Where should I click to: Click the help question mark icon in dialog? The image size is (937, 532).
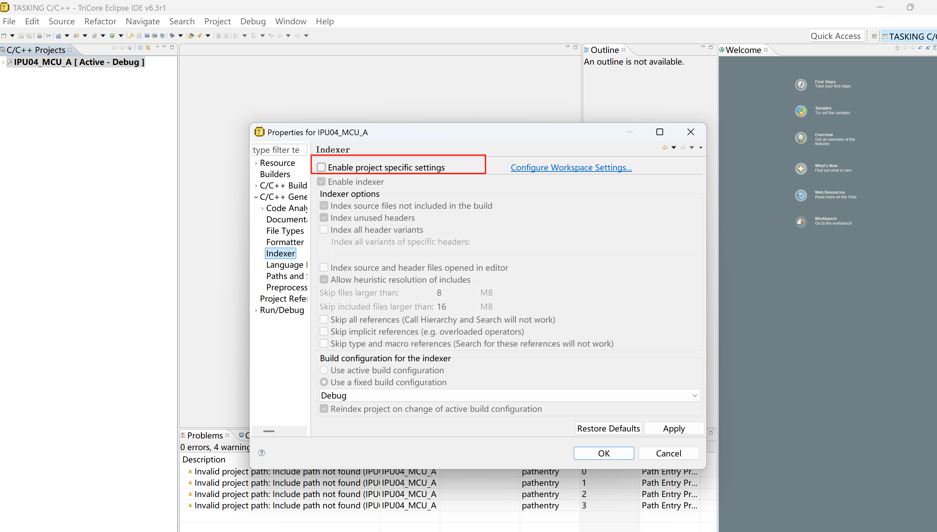(x=261, y=453)
